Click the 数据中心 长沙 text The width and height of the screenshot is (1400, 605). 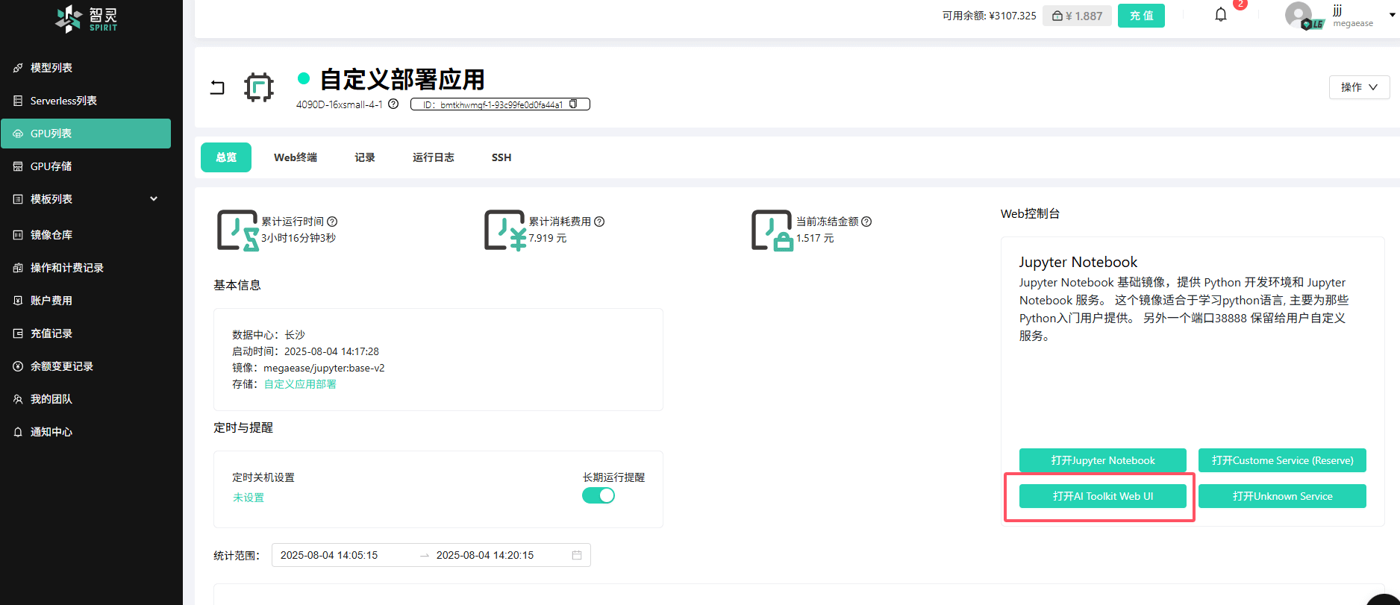(269, 335)
